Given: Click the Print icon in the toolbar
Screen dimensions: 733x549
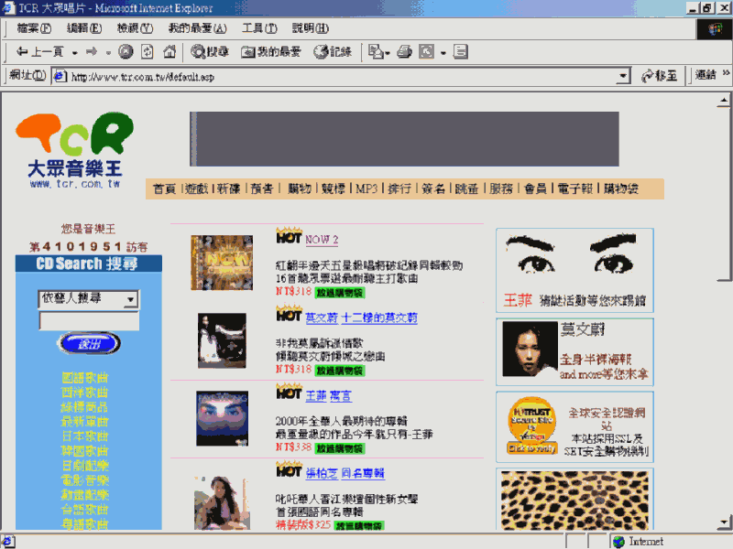Looking at the screenshot, I should tap(404, 52).
